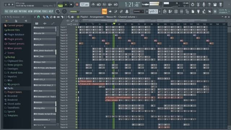Open the HELP menu
This screenshot has height=130, width=231.
click(x=51, y=11)
